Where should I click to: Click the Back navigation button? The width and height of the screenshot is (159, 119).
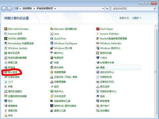tap(4, 9)
